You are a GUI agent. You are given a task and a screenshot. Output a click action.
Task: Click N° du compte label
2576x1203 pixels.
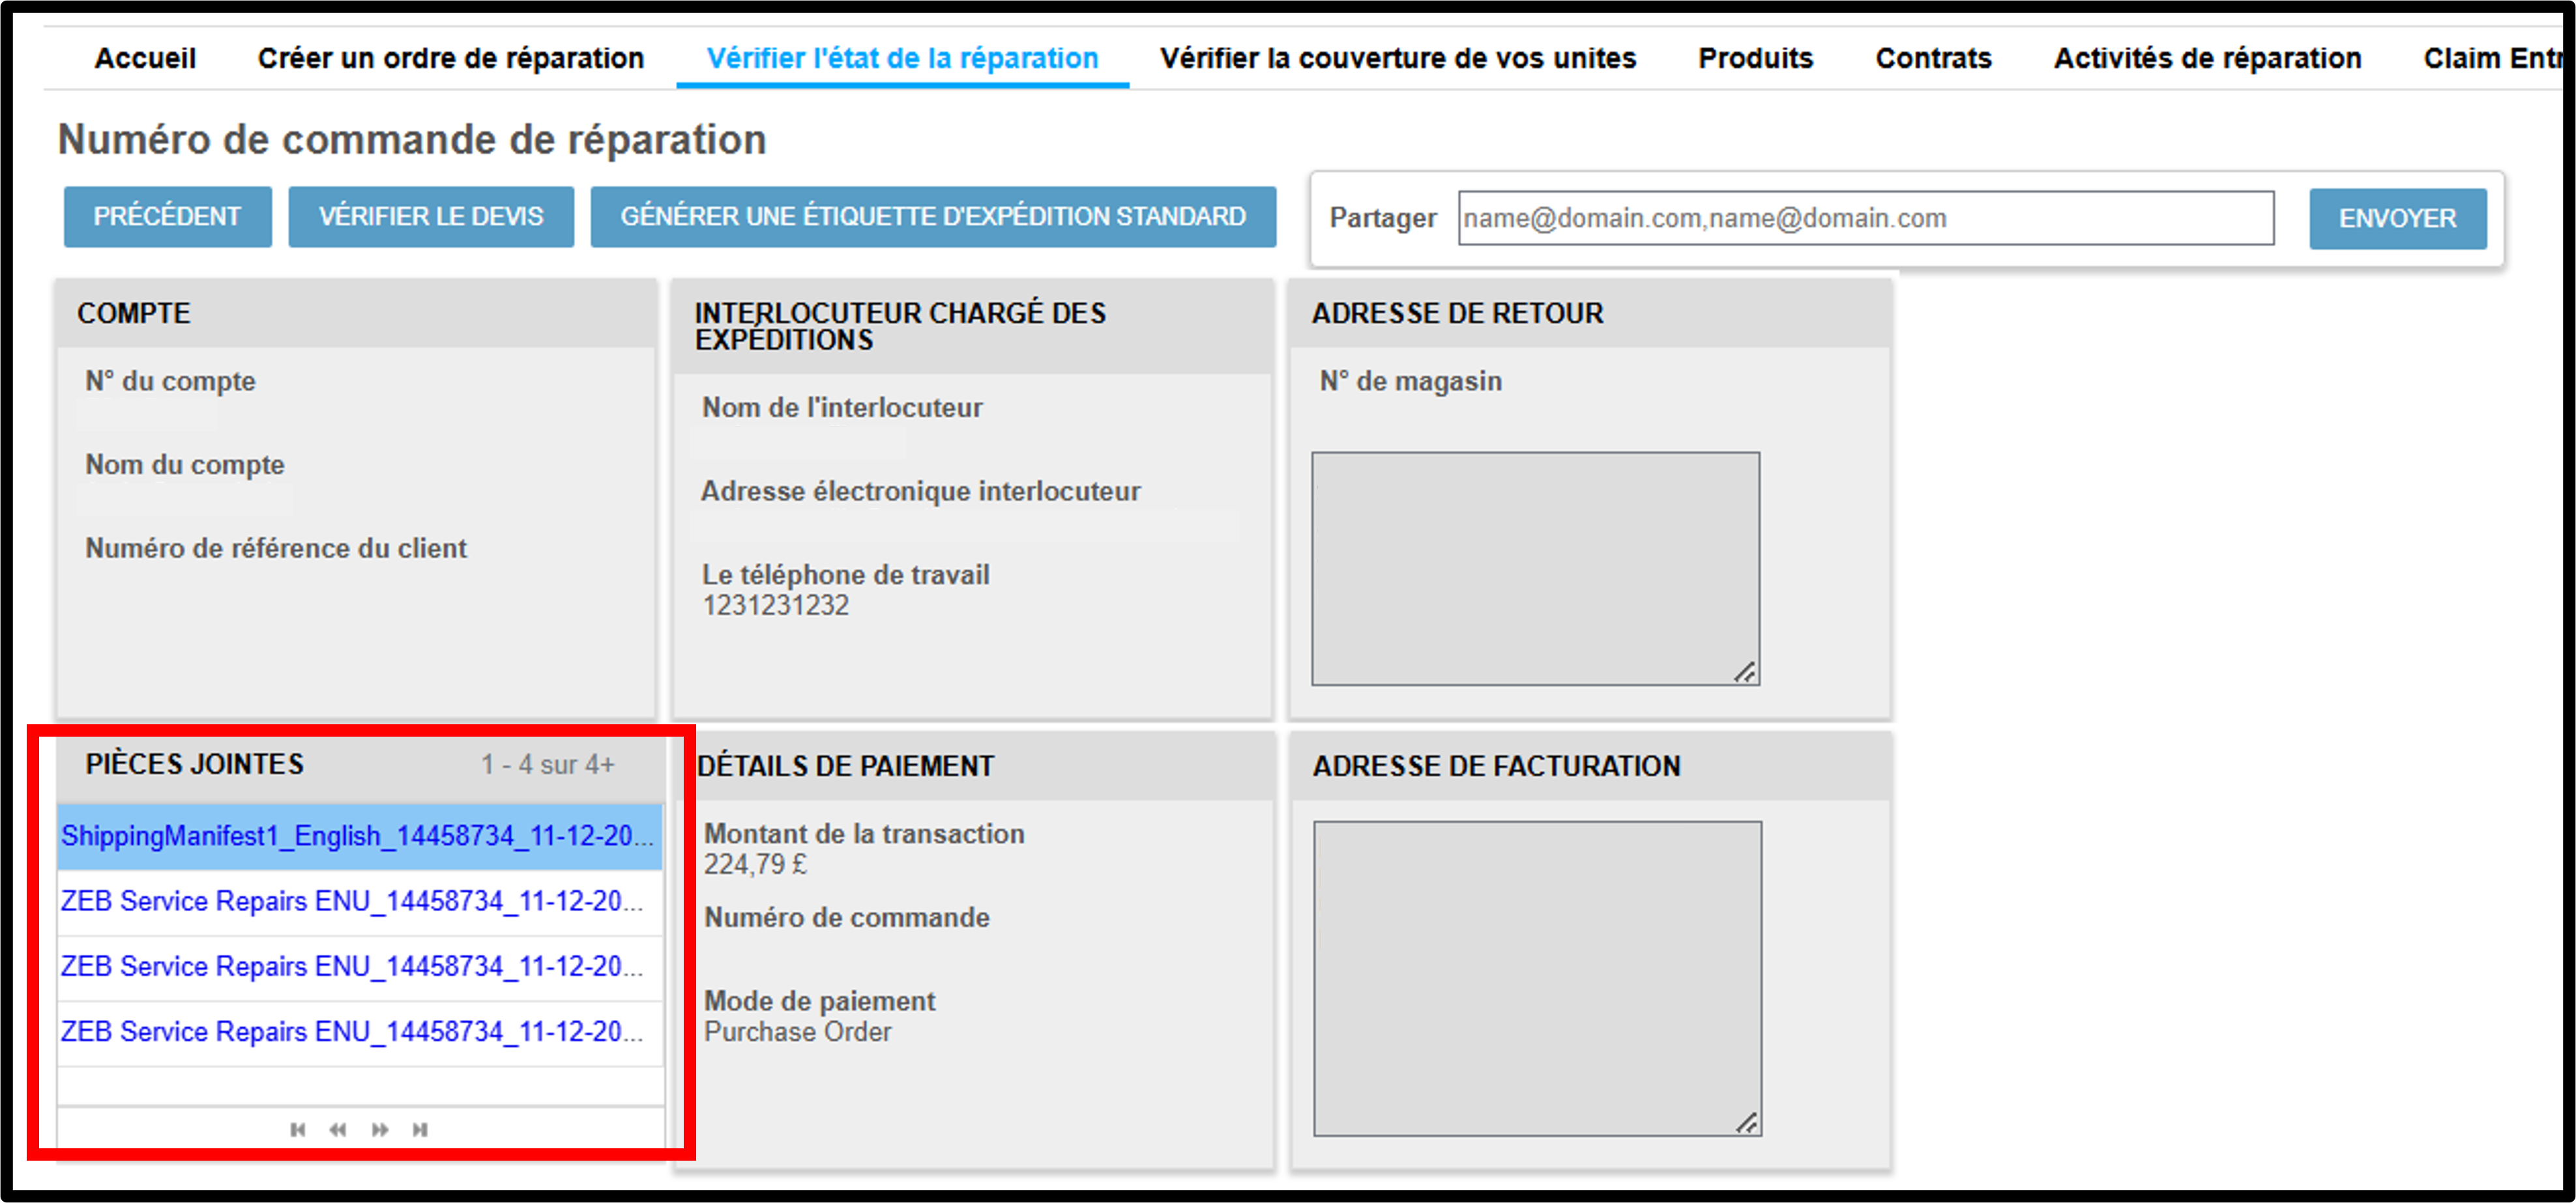coord(170,380)
